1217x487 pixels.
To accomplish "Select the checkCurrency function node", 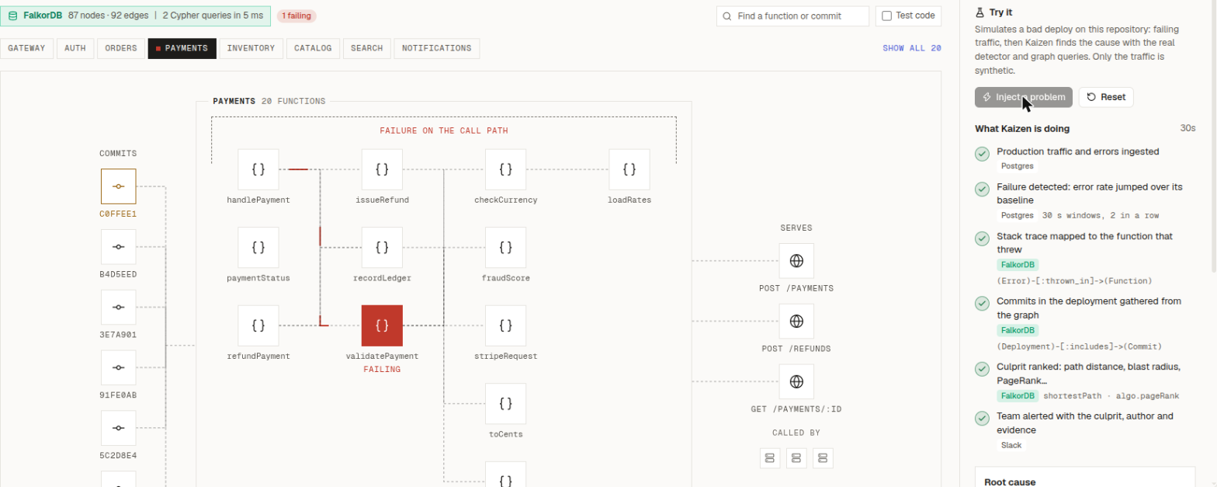I will point(505,169).
